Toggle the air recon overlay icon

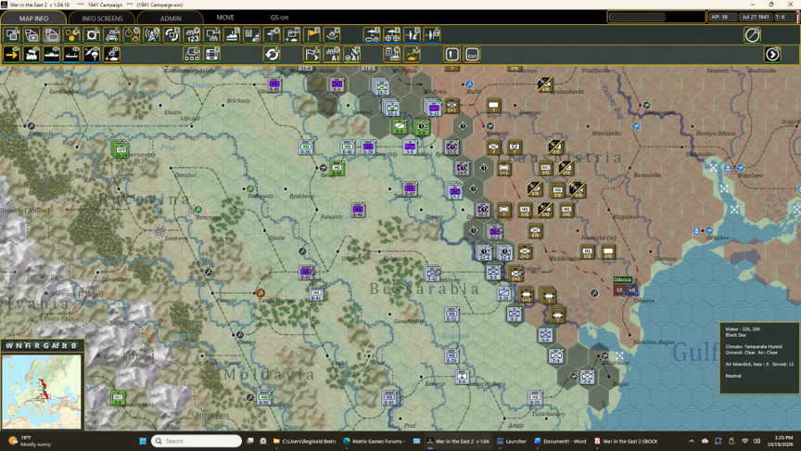pyautogui.click(x=372, y=35)
